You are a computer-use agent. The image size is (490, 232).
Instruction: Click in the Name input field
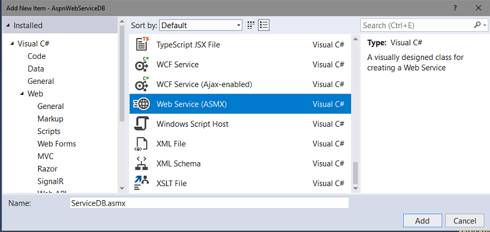(209, 203)
